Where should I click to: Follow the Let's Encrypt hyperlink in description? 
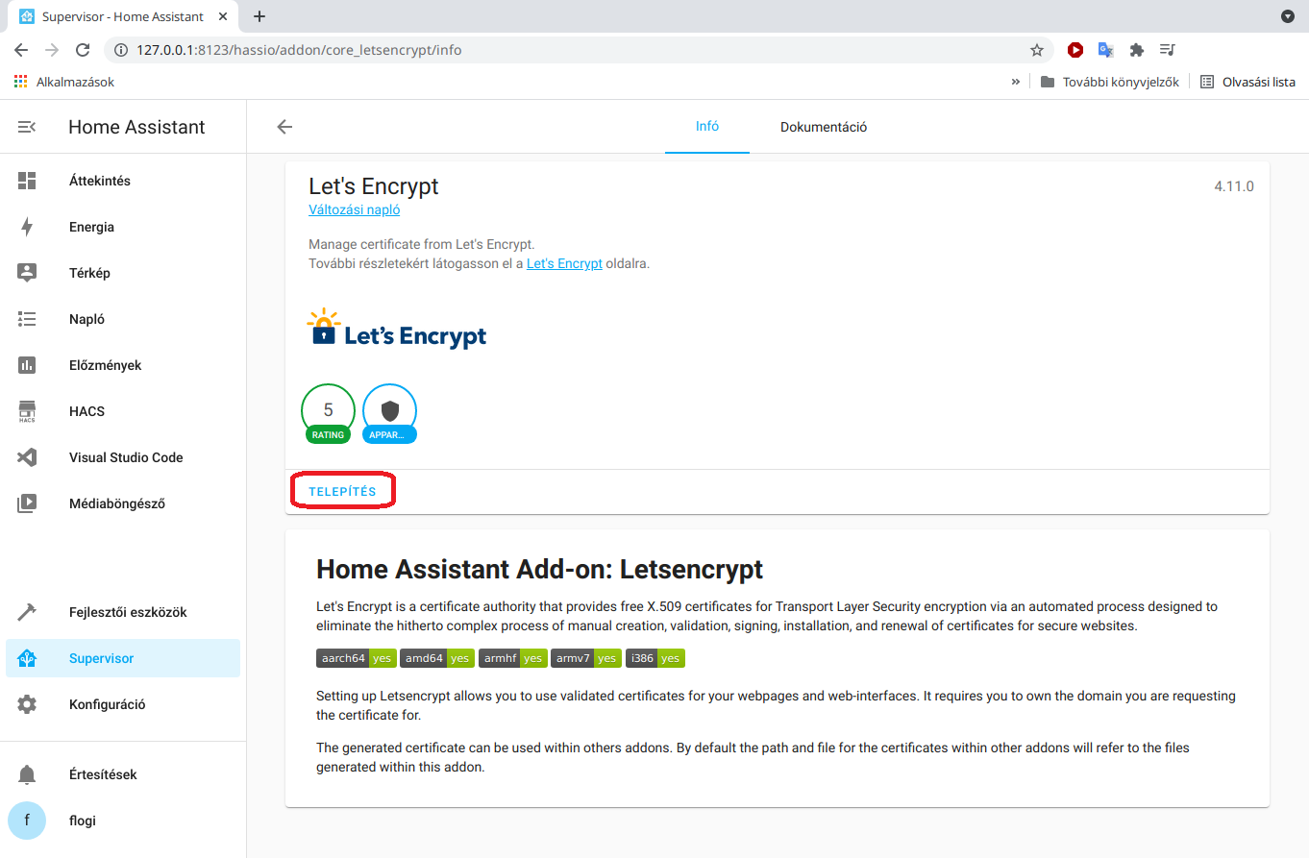click(x=564, y=263)
